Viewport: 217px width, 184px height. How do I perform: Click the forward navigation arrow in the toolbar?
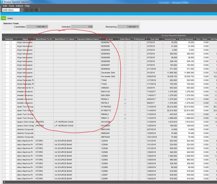31,10
